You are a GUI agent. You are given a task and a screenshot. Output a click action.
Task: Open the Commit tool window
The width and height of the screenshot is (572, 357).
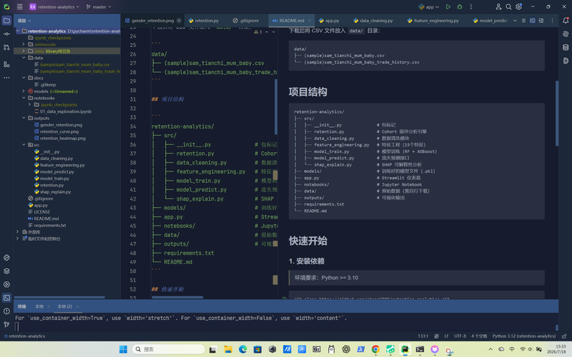pos(6,34)
